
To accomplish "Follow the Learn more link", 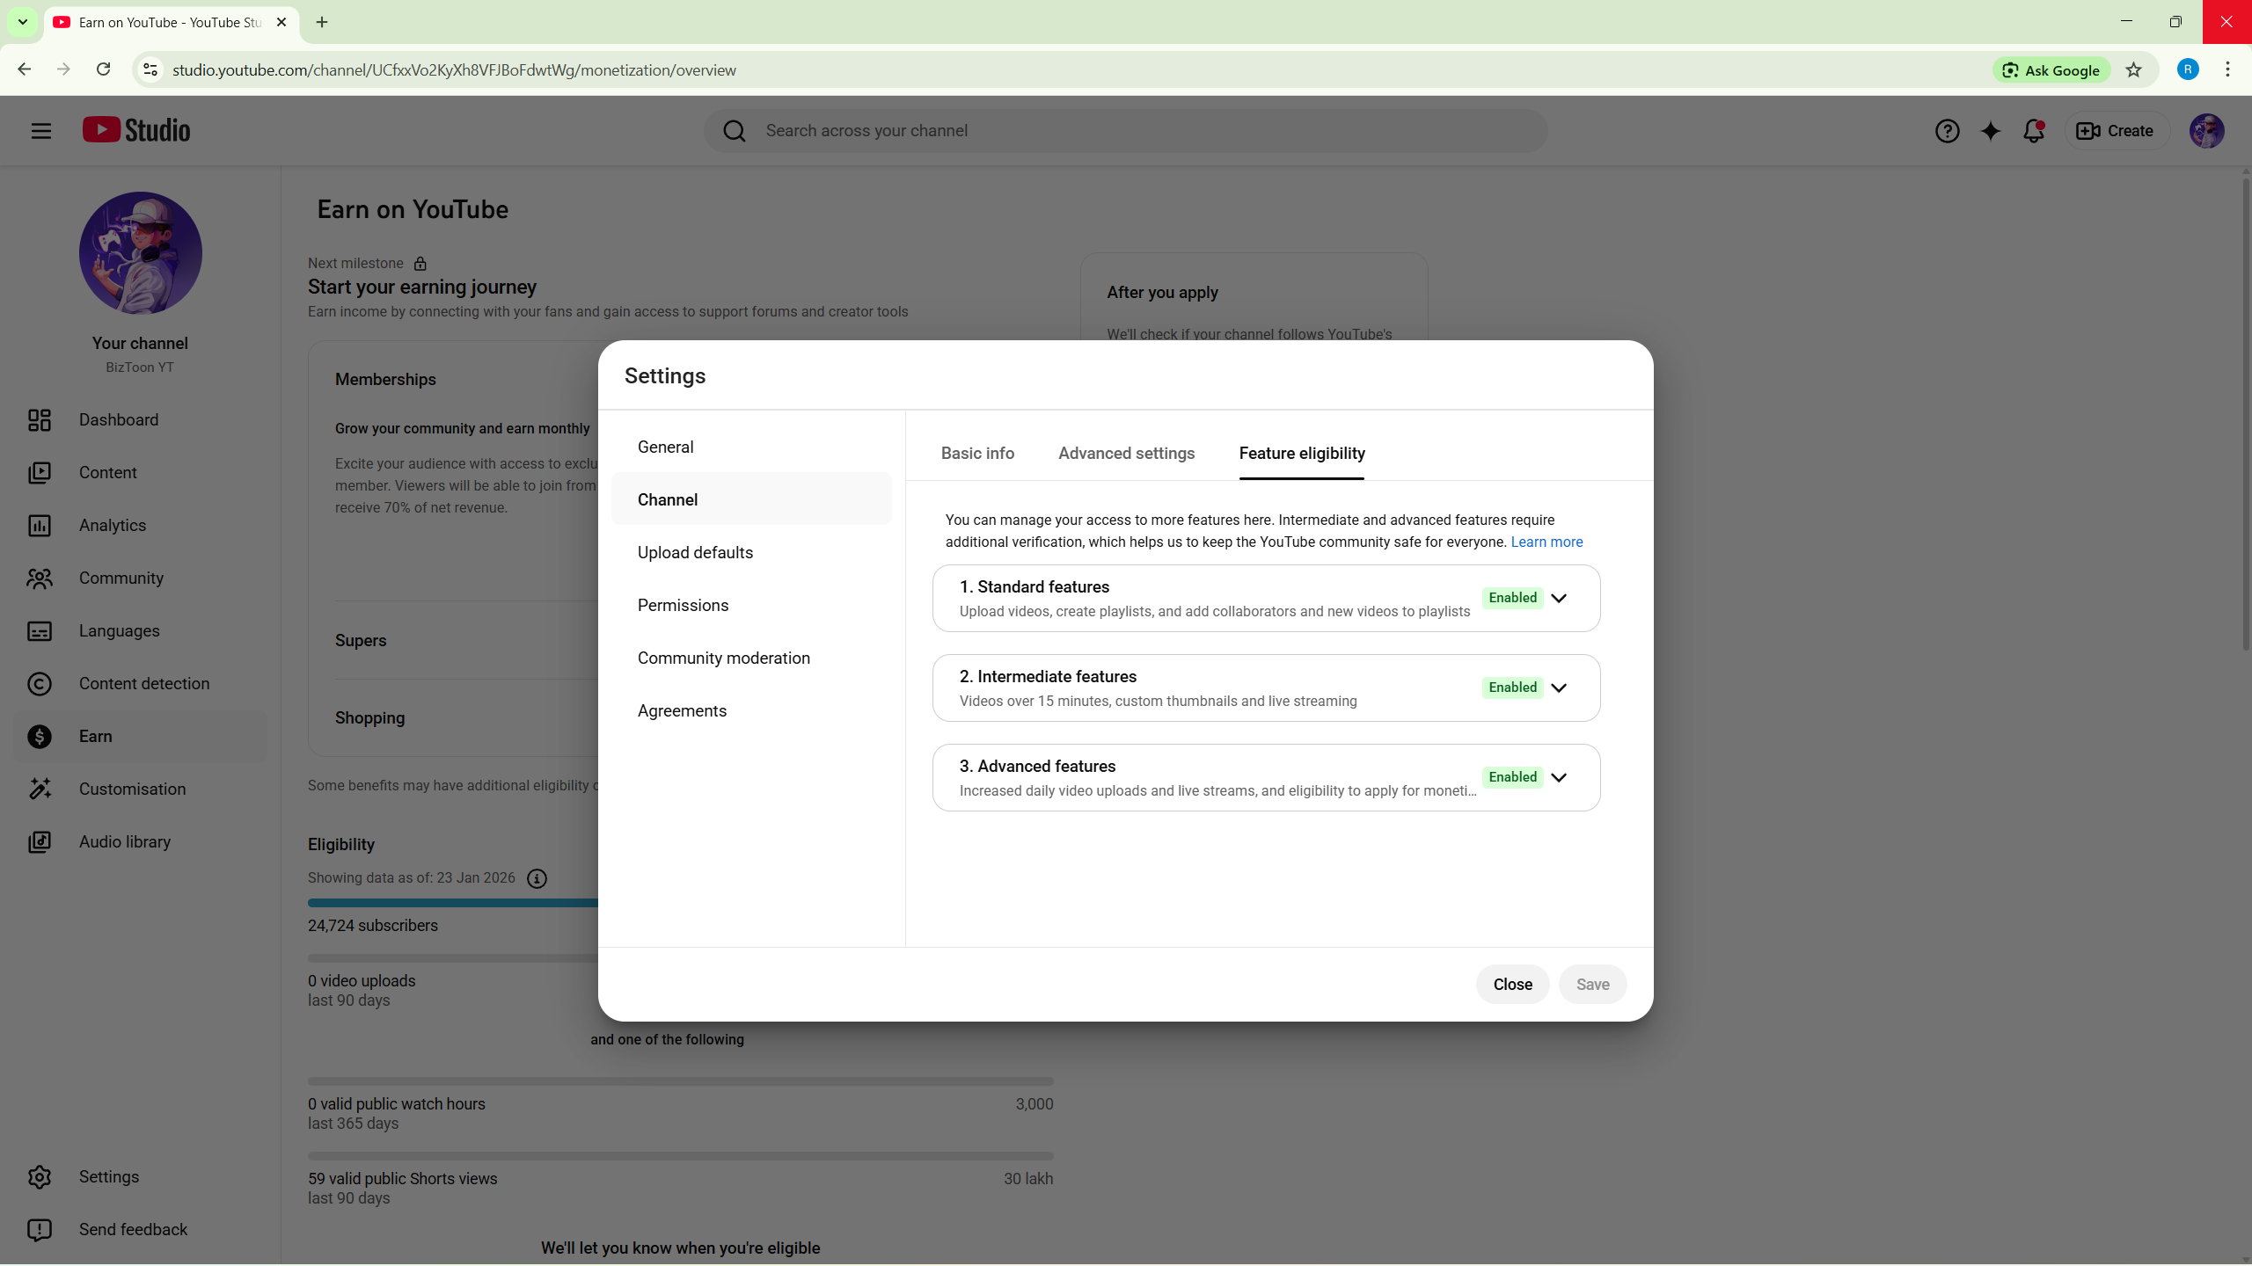I will click(1546, 542).
